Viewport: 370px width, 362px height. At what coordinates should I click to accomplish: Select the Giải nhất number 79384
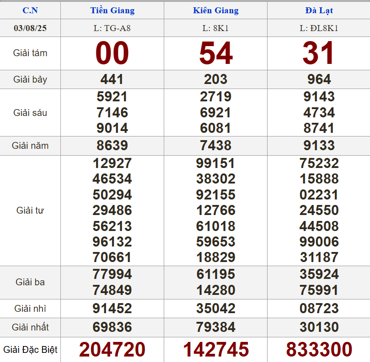pos(215,327)
